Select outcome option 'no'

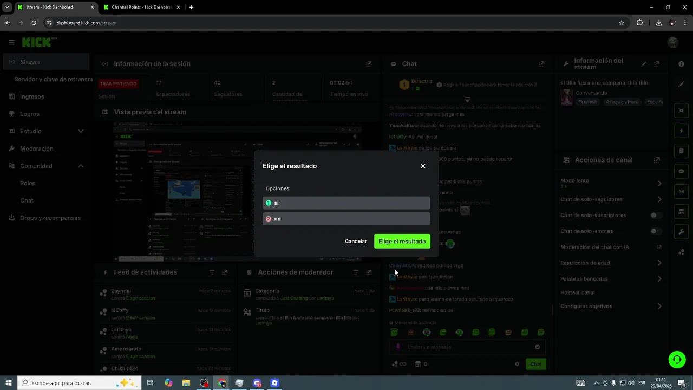coord(346,219)
